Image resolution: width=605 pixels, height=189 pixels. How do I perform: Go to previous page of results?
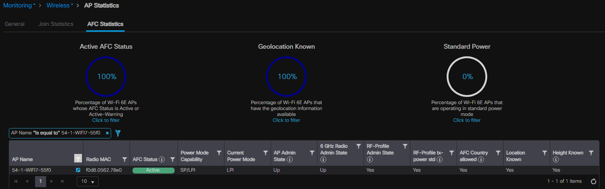[27, 181]
